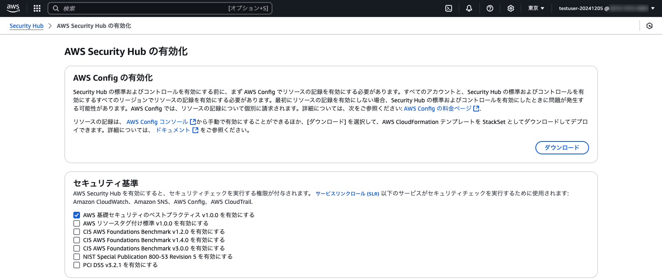The height and width of the screenshot is (280, 662).
Task: Click the AWS Security Hub の有効化 page heading
Action: [126, 52]
